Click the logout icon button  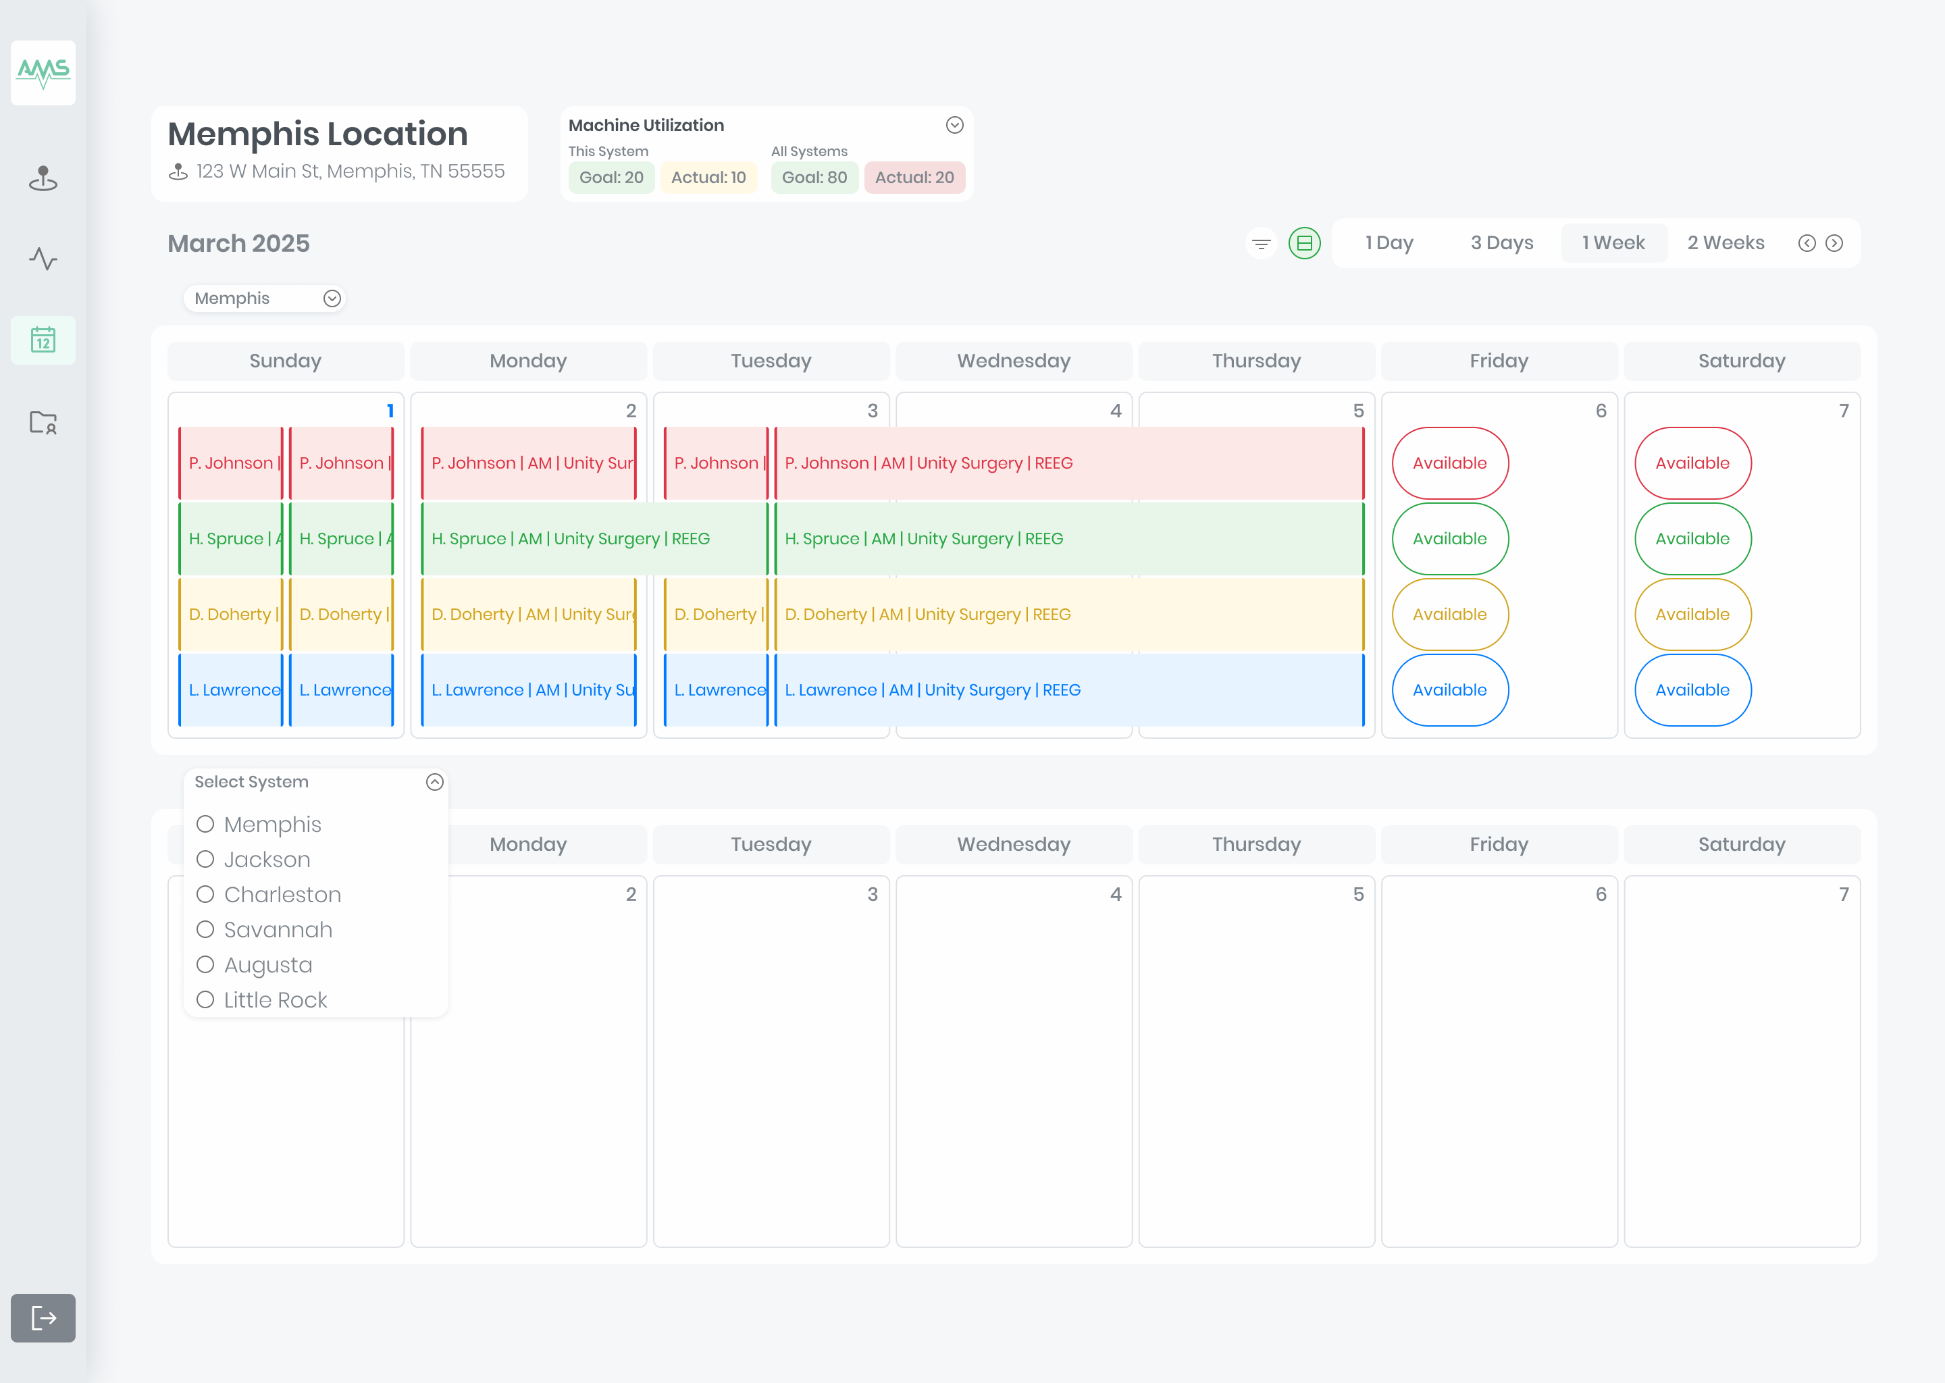43,1317
